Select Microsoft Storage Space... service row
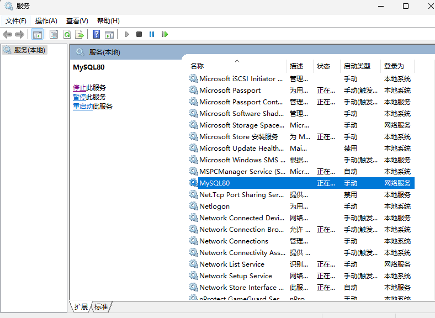Image resolution: width=435 pixels, height=318 pixels. 302,125
